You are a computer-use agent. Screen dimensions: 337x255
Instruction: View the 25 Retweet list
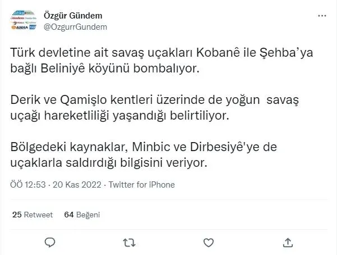pos(32,215)
